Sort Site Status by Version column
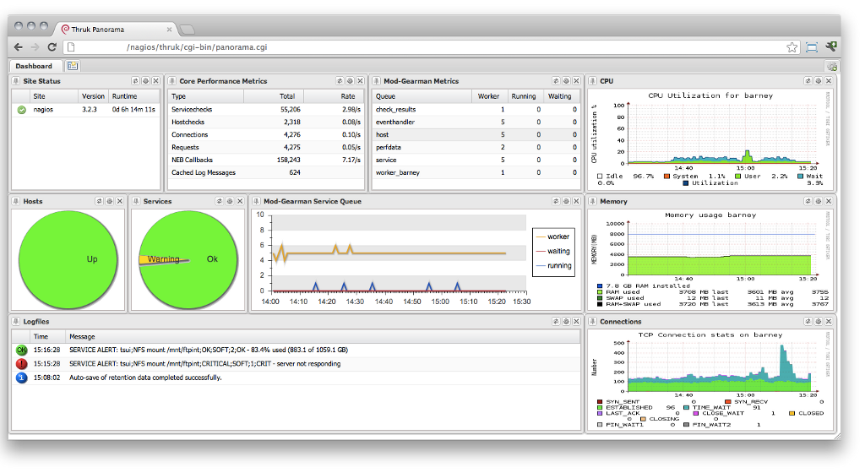The width and height of the screenshot is (865, 473). click(93, 96)
